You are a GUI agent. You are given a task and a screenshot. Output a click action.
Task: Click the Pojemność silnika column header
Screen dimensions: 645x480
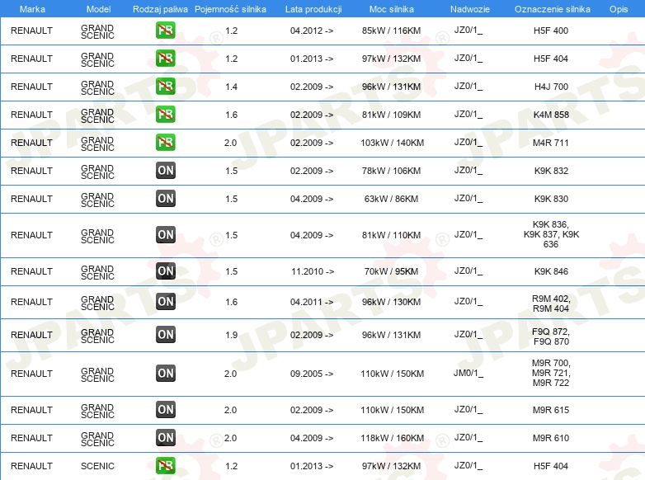230,9
